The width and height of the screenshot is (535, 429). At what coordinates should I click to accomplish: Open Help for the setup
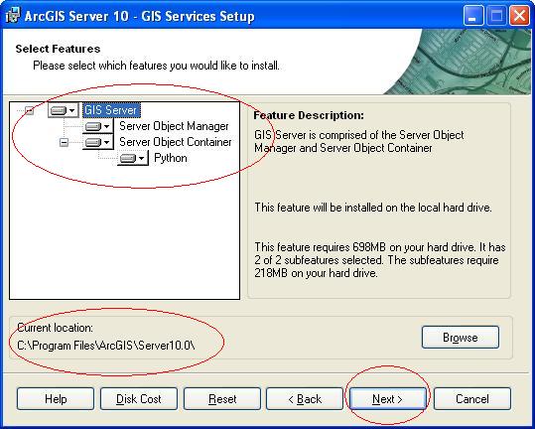pyautogui.click(x=56, y=399)
